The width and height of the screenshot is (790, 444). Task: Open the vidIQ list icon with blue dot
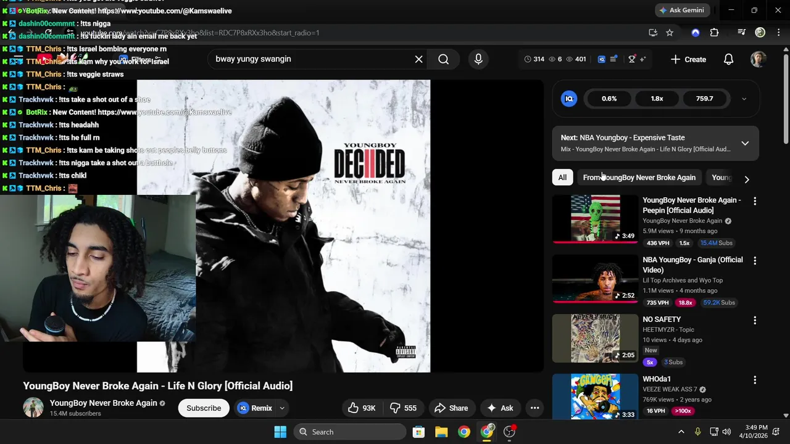[x=613, y=59]
